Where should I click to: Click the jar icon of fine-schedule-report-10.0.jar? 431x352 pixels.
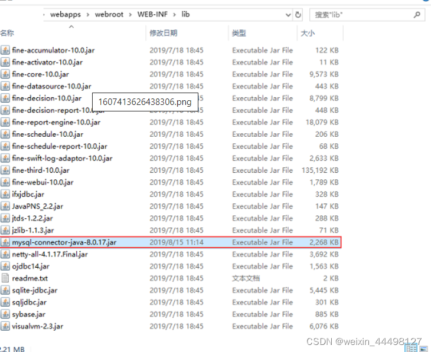pos(5,146)
